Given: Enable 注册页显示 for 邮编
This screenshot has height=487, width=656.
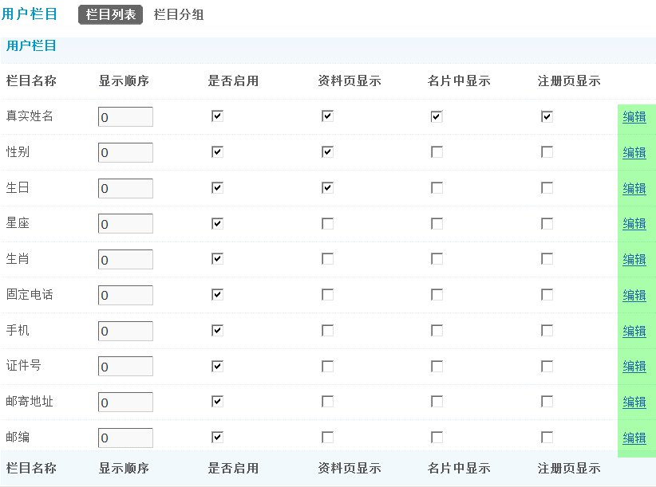Looking at the screenshot, I should coord(547,437).
